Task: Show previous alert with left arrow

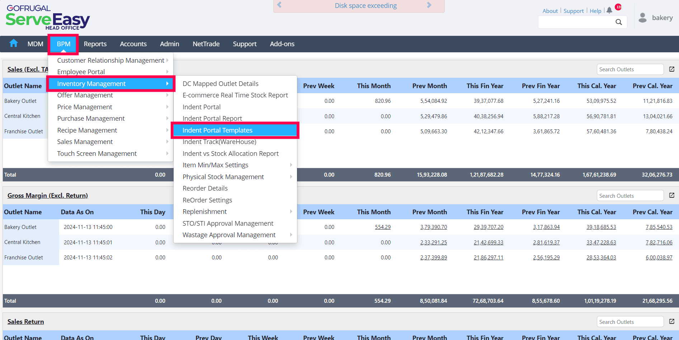Action: (279, 5)
